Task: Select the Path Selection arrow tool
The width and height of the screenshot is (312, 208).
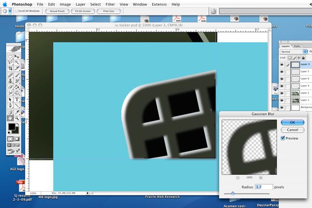Action: coord(10,99)
